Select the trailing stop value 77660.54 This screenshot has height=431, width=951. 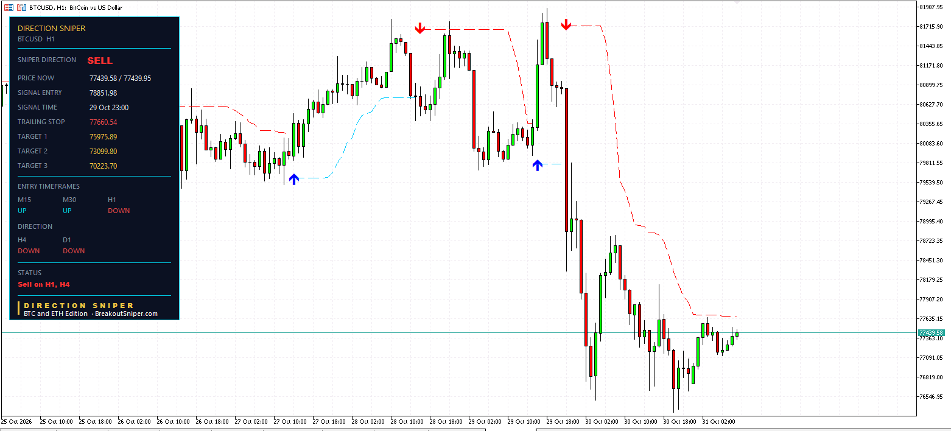[x=103, y=122]
